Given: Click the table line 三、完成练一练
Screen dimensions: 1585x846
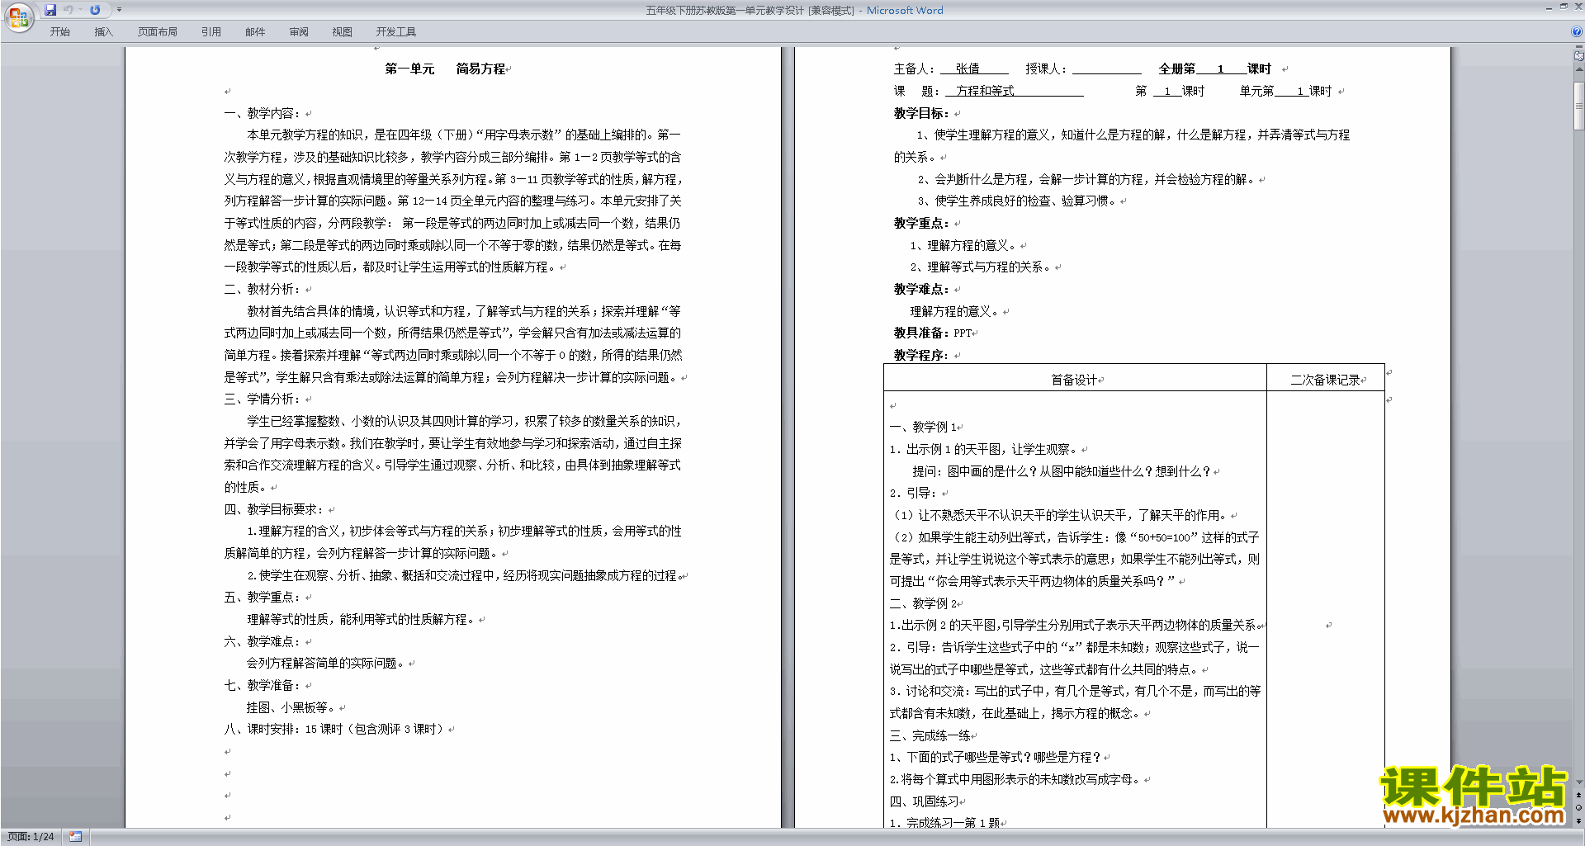Looking at the screenshot, I should point(930,736).
